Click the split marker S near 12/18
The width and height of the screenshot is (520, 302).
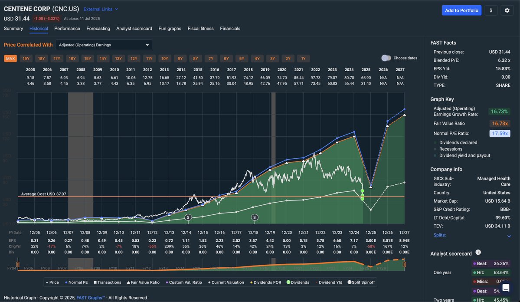coord(255,217)
